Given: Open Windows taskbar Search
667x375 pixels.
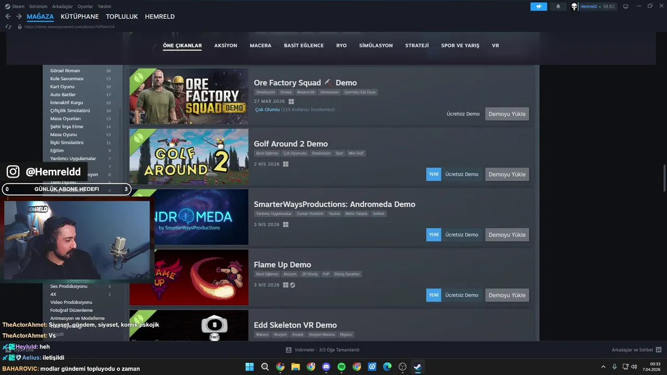Looking at the screenshot, I should point(265,367).
